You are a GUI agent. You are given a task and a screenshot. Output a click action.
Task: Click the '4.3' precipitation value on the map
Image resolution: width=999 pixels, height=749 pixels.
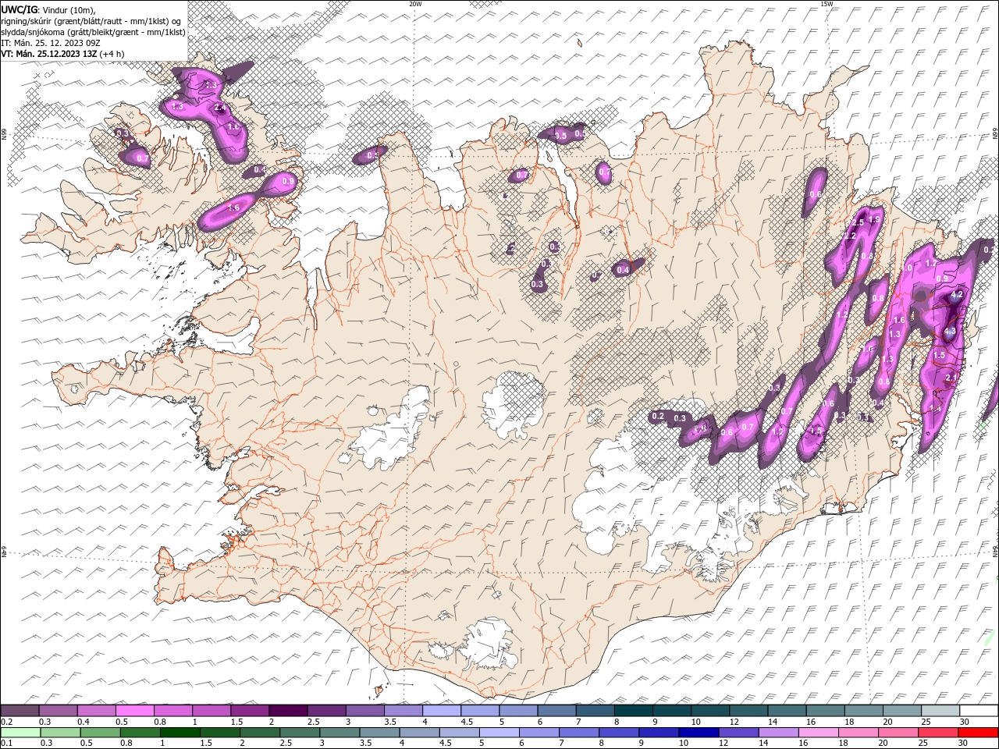tap(950, 331)
